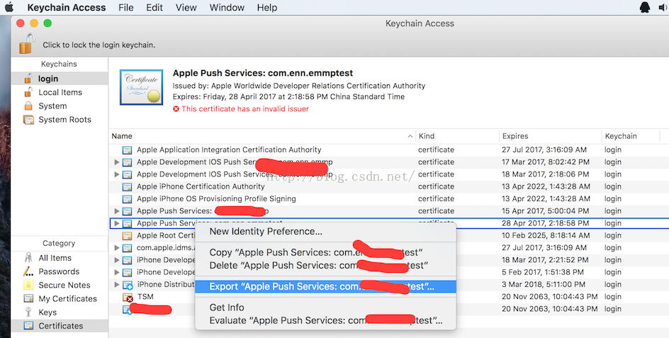Expand the com.apple.idms certificate row
This screenshot has width=669, height=338.
click(x=117, y=247)
